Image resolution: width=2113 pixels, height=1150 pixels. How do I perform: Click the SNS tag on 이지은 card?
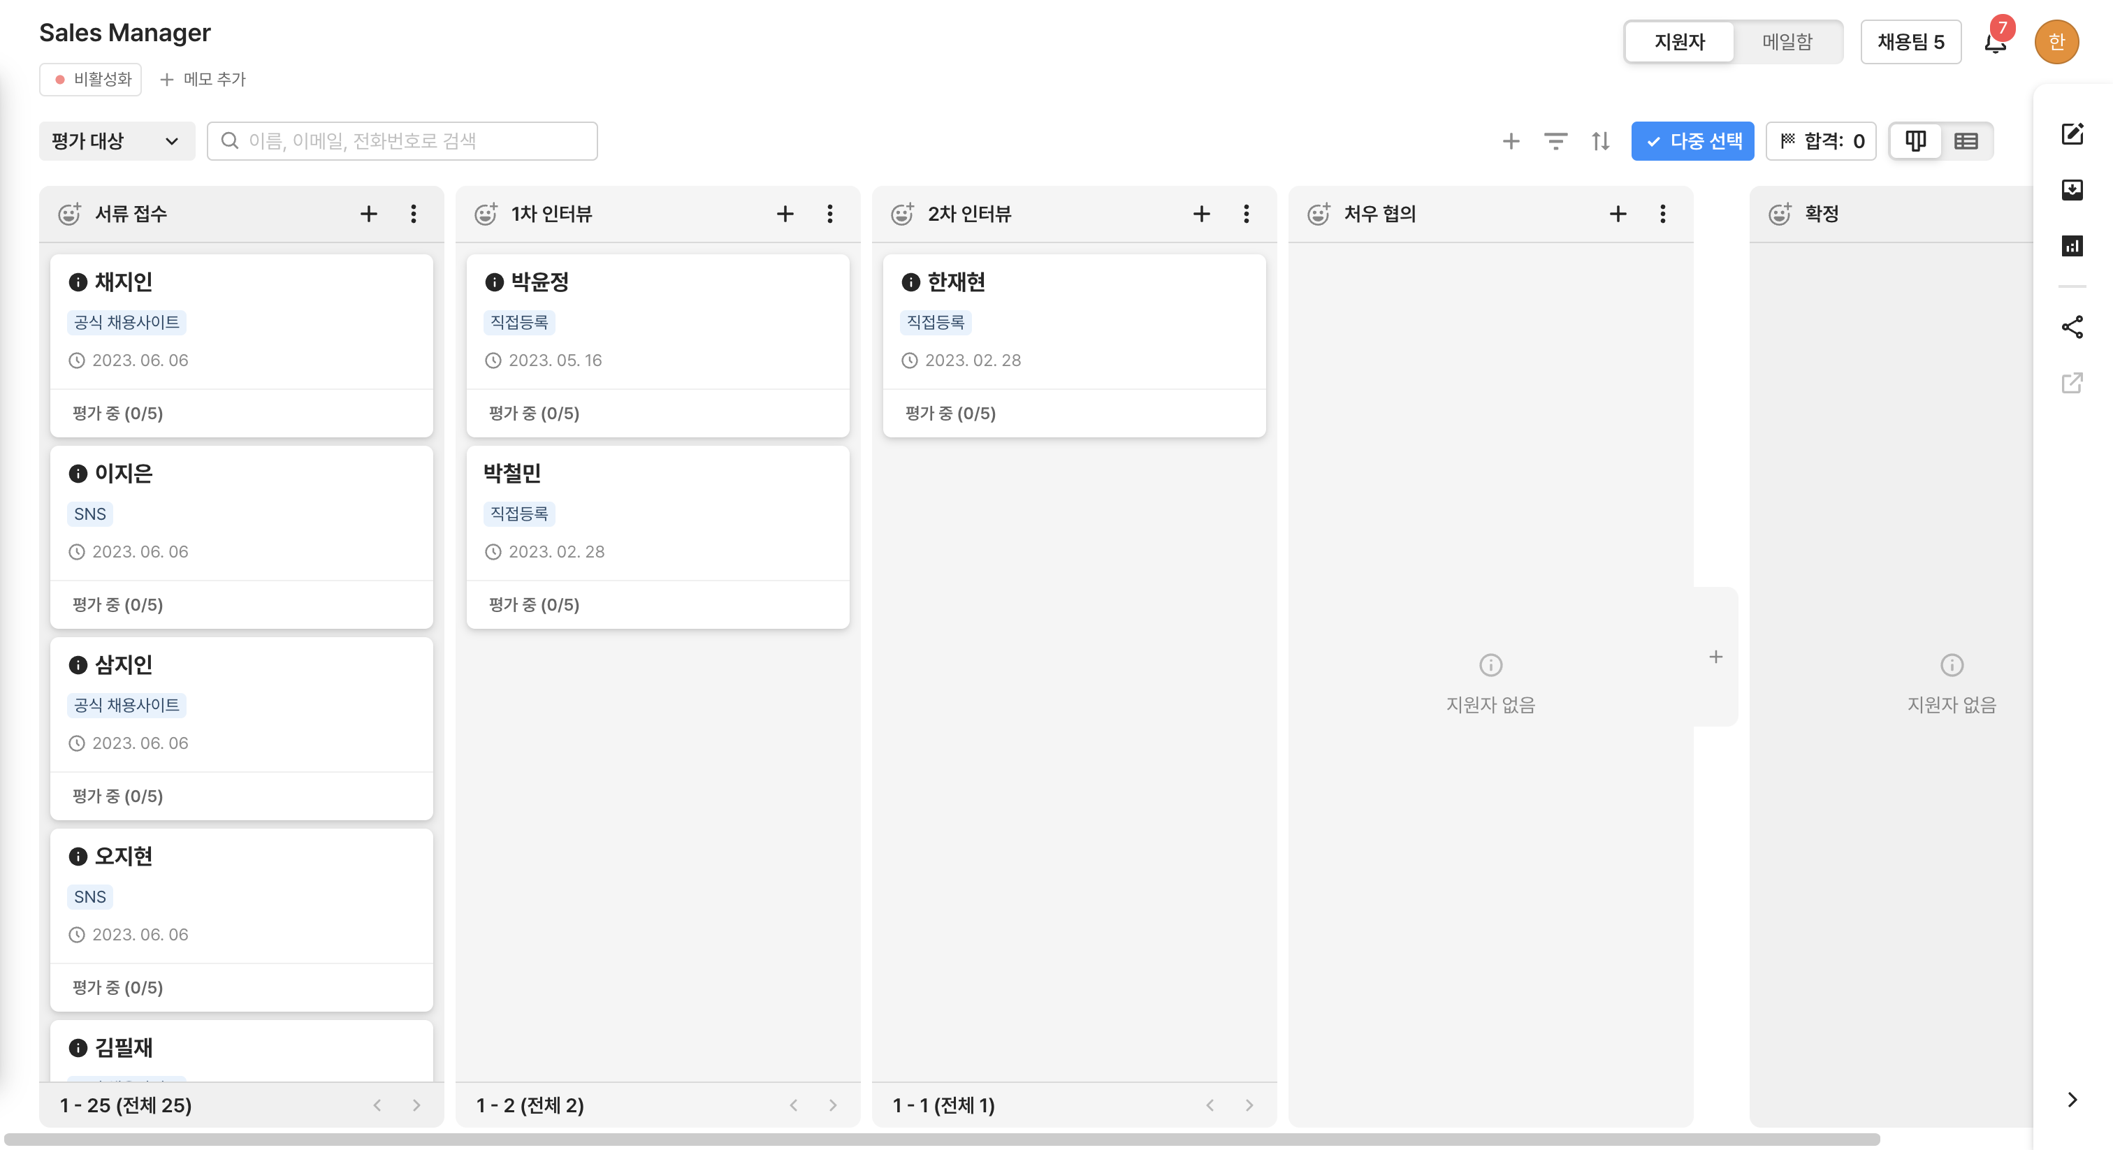[x=90, y=514]
